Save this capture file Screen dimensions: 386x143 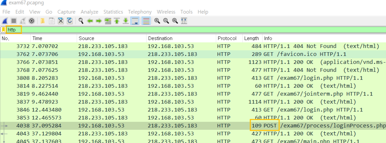(52, 21)
